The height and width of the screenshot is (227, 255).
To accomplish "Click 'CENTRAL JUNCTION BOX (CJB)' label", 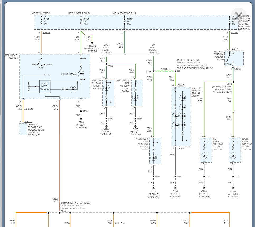I will tap(245, 18).
